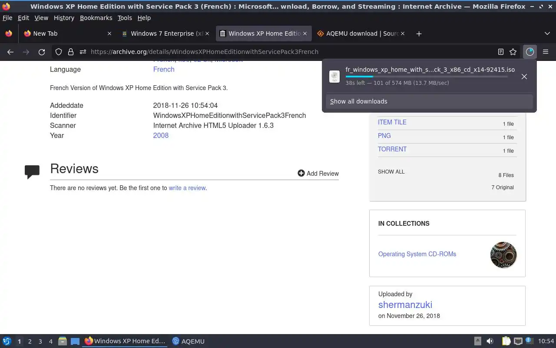Open the View menu
The height and width of the screenshot is (348, 556).
(41, 18)
